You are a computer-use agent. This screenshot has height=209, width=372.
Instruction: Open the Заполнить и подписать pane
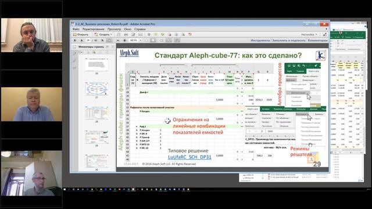tap(289, 41)
